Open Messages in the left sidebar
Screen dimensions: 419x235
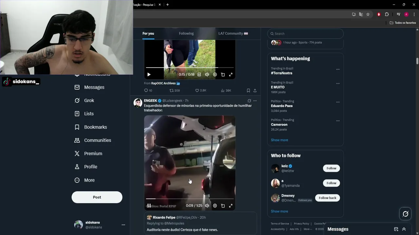90,87
